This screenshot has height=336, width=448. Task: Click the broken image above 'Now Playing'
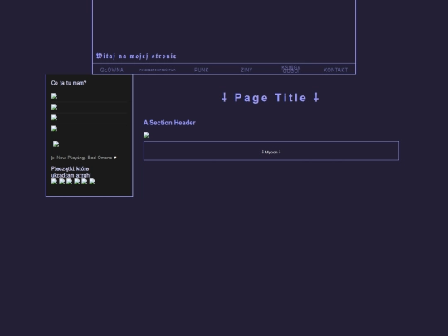click(x=56, y=144)
